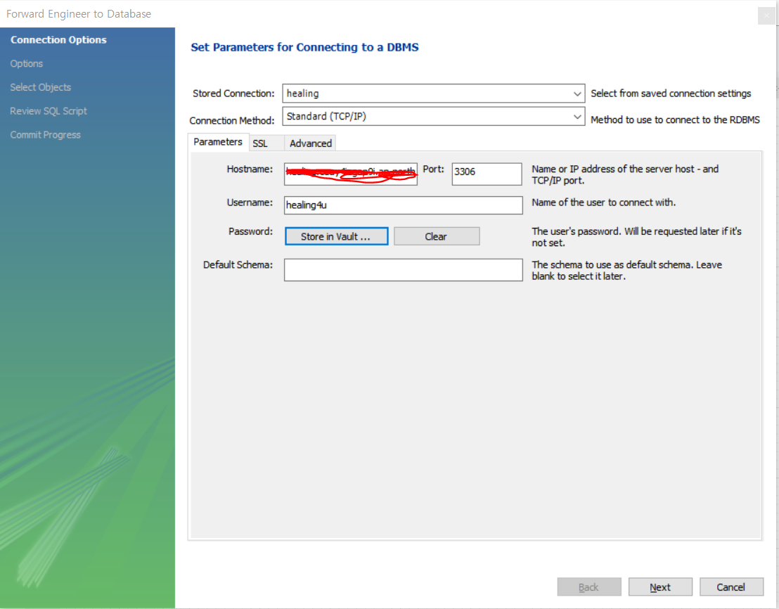The height and width of the screenshot is (609, 779).
Task: Click the Username field with healing4u
Action: coord(404,205)
